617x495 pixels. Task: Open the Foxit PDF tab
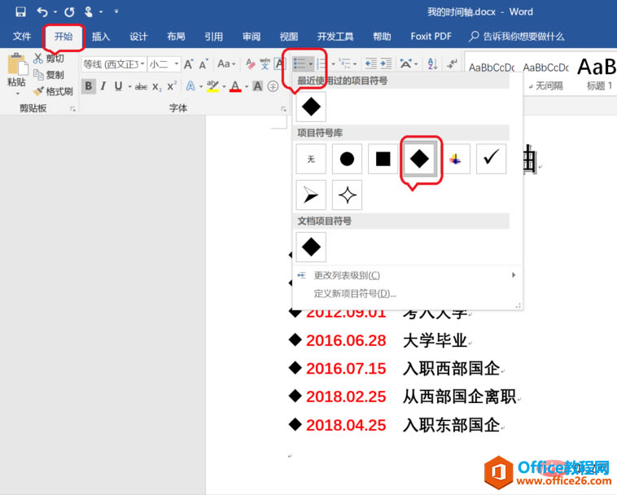click(x=431, y=37)
